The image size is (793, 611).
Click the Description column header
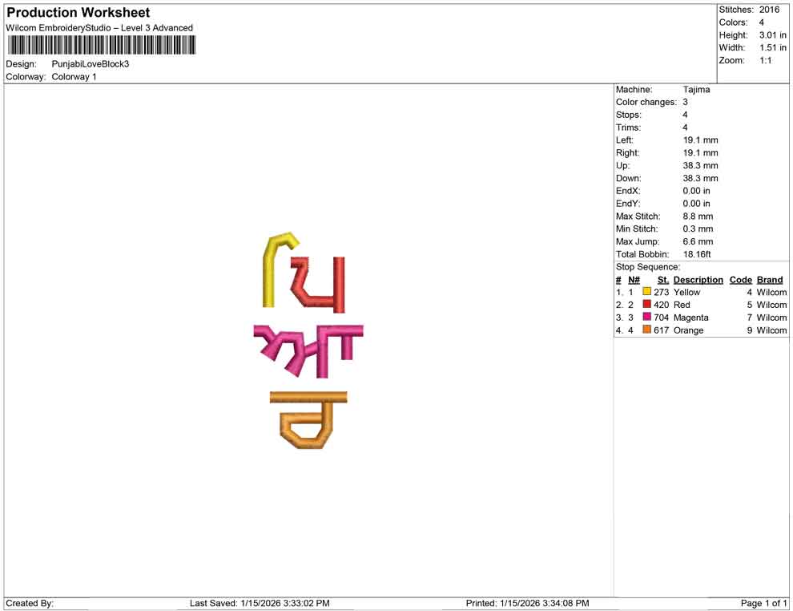(698, 279)
